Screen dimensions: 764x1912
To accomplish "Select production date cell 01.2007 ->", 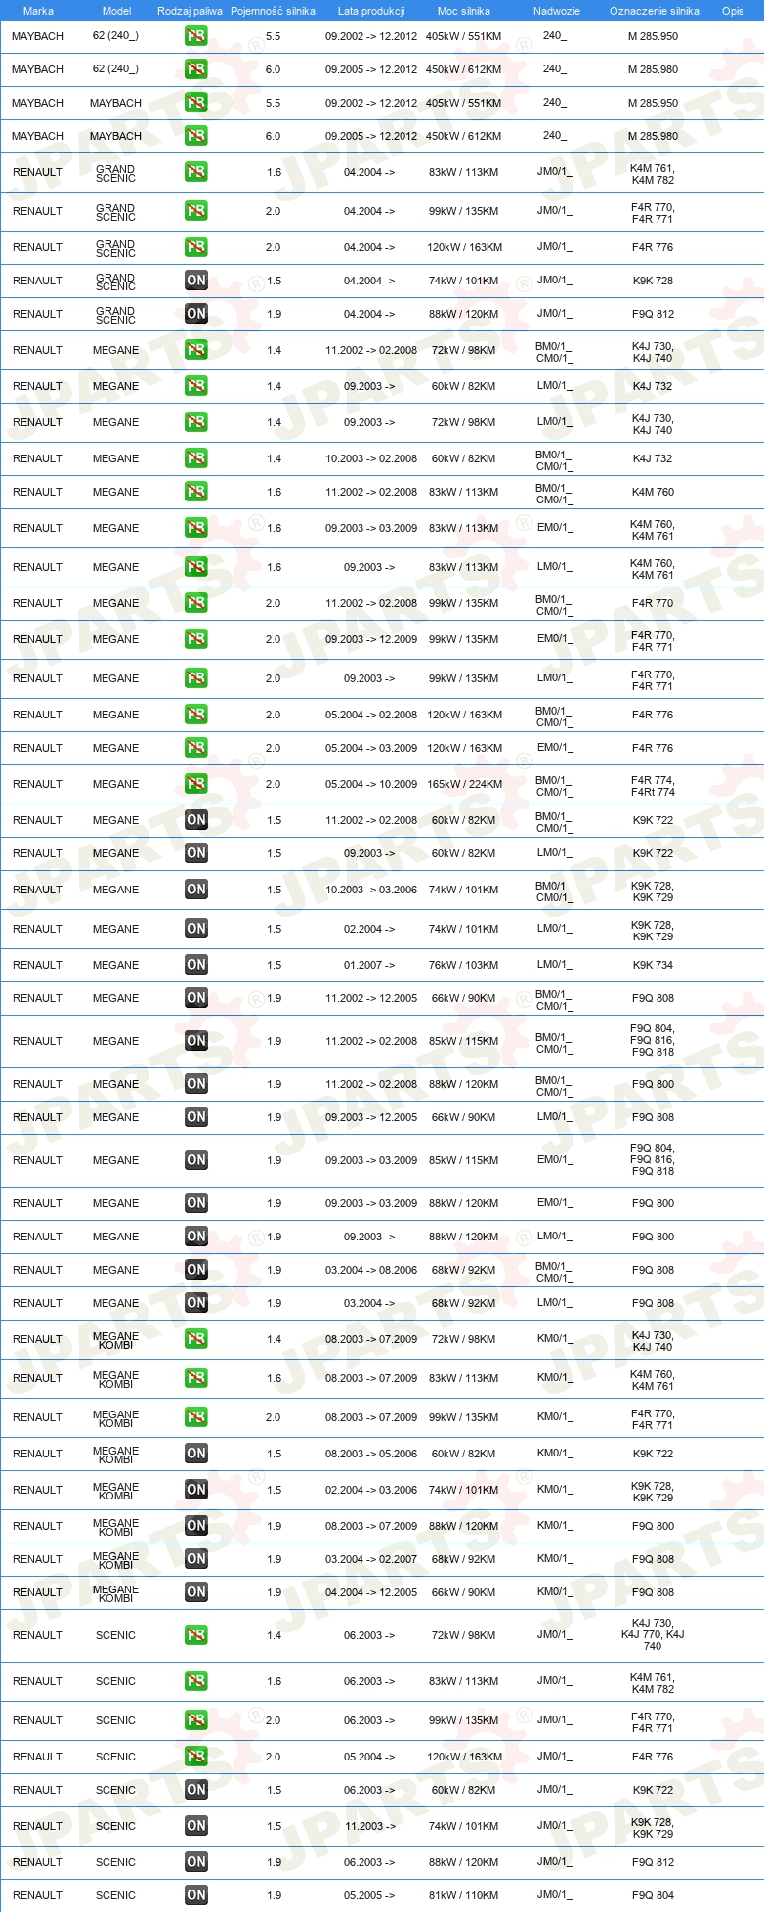I will (369, 965).
